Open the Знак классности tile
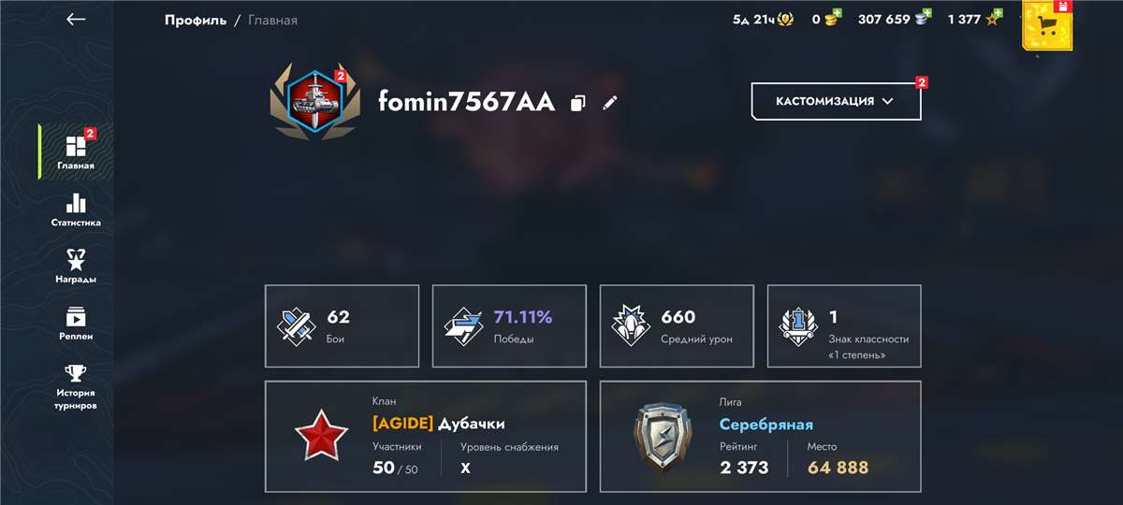The height and width of the screenshot is (505, 1123). point(844,326)
